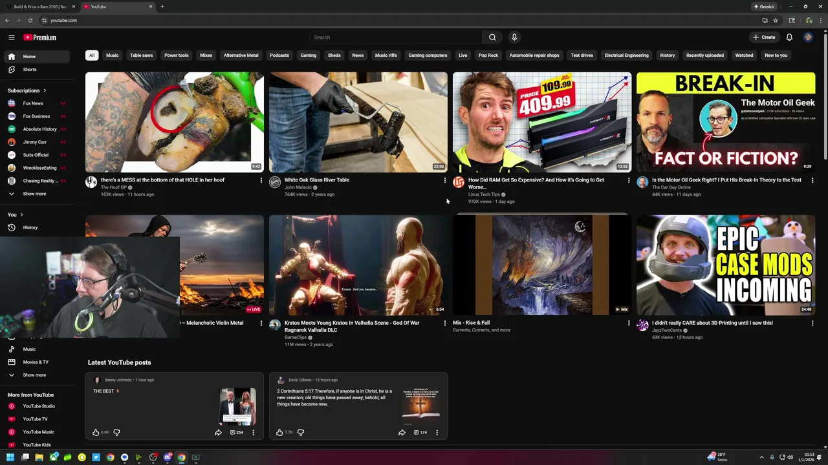Open the John Malecki channel name

click(298, 187)
